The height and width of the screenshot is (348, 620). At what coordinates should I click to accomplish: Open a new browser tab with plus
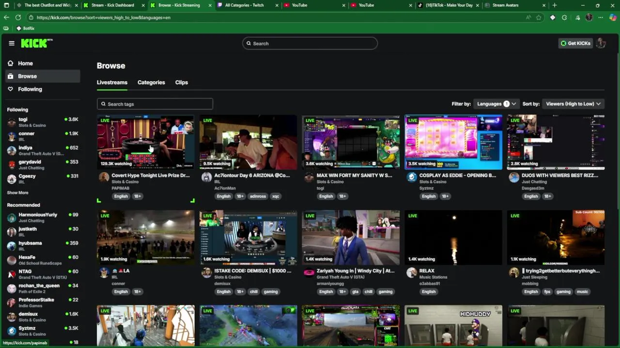(555, 5)
